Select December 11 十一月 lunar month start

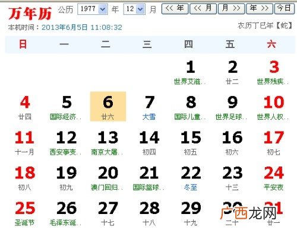[25, 143]
